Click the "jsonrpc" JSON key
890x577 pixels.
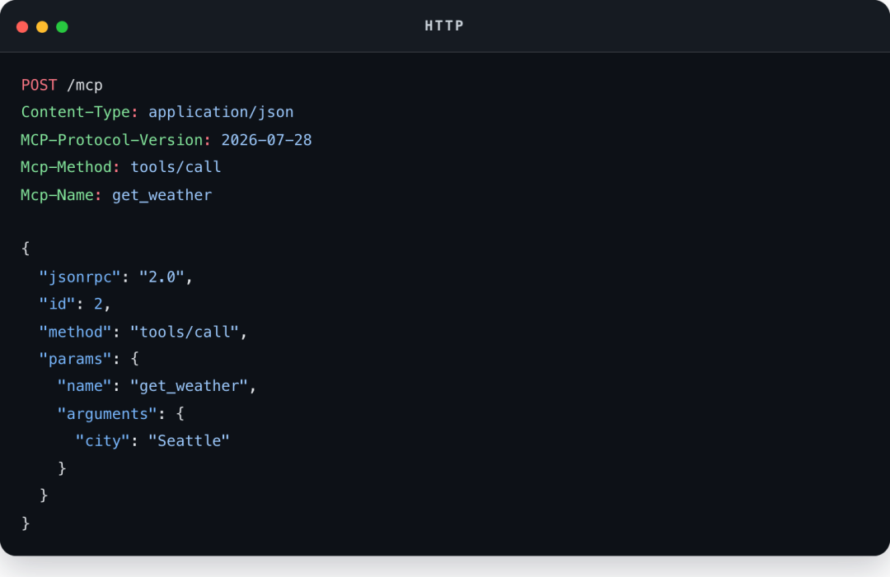(x=80, y=277)
